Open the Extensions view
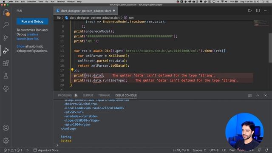Screen dimensions: 272x153 (x=6, y=63)
